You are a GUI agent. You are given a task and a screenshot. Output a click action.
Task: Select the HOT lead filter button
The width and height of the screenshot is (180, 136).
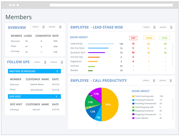tap(133, 38)
